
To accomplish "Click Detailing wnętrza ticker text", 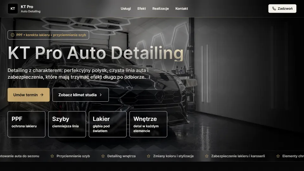I will click(121, 156).
